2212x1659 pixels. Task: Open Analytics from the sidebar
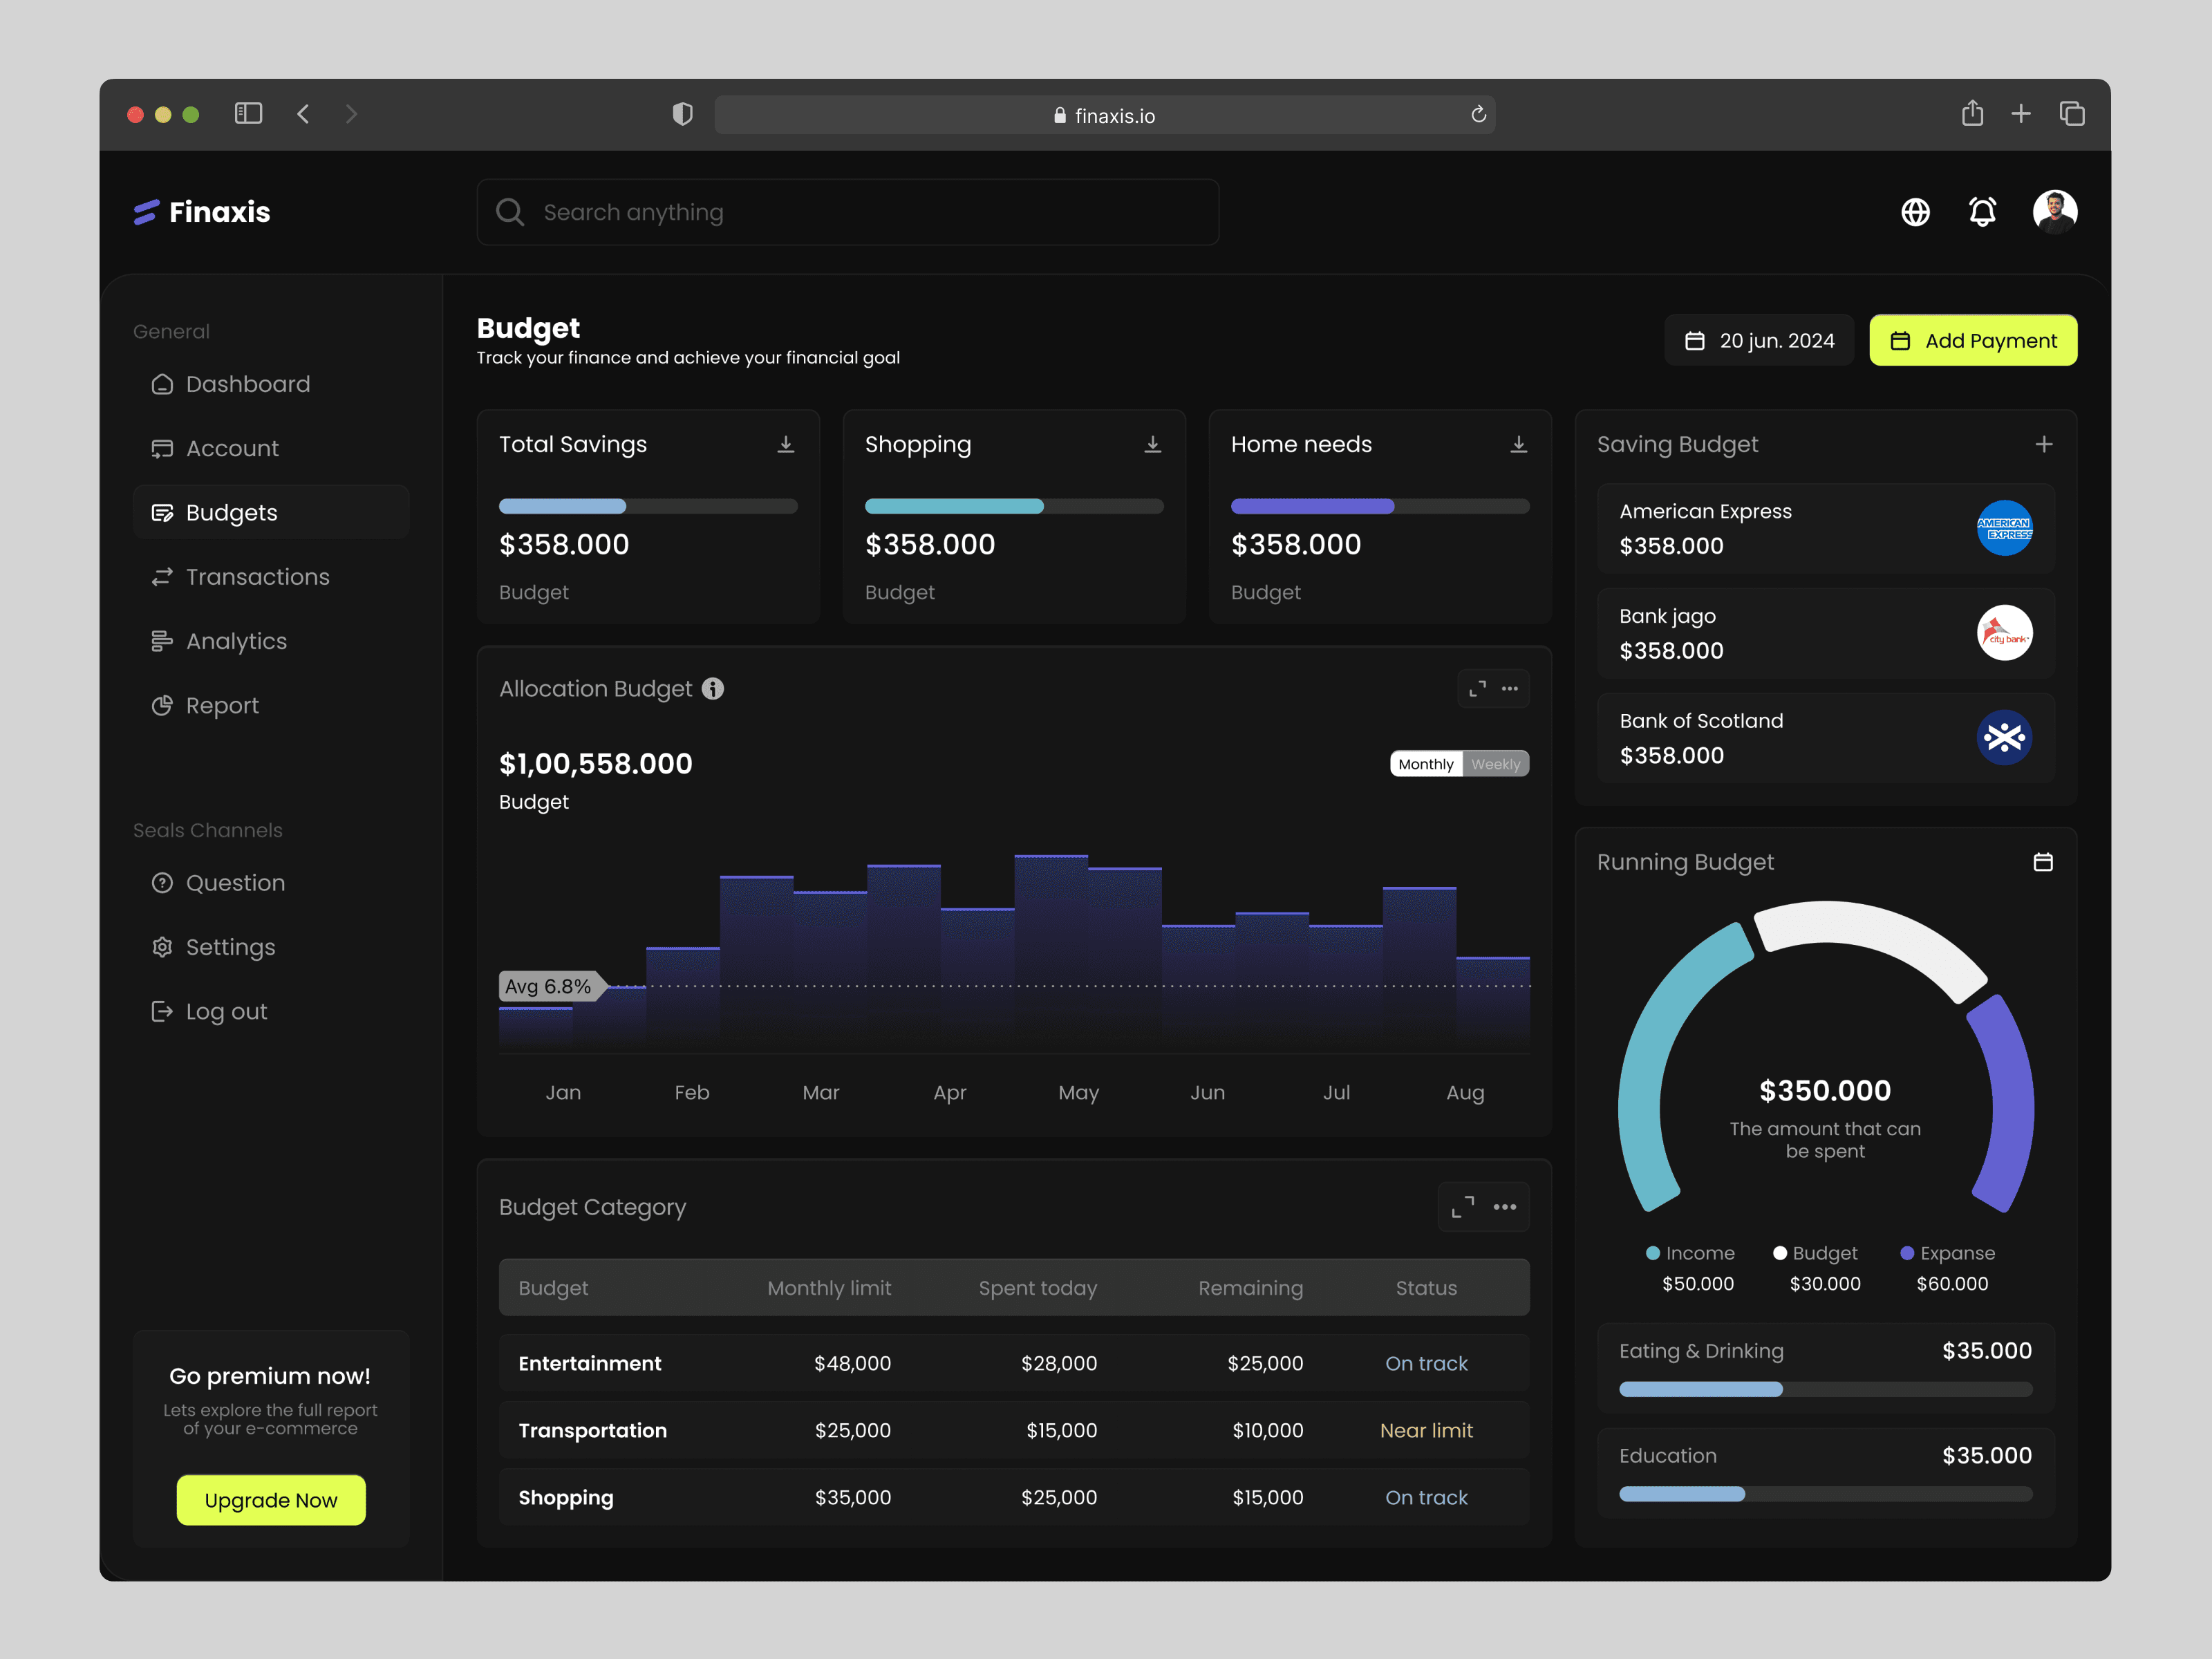236,641
